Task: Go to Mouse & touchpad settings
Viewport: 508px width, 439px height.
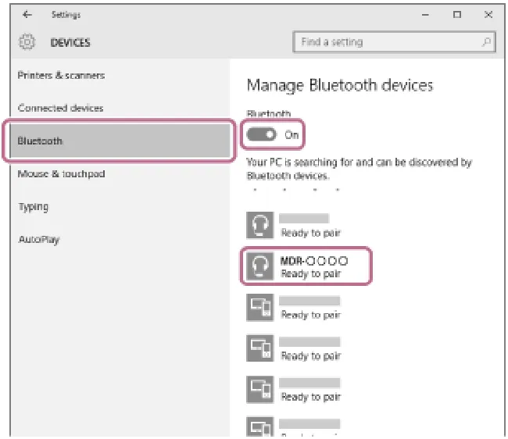Action: tap(61, 174)
